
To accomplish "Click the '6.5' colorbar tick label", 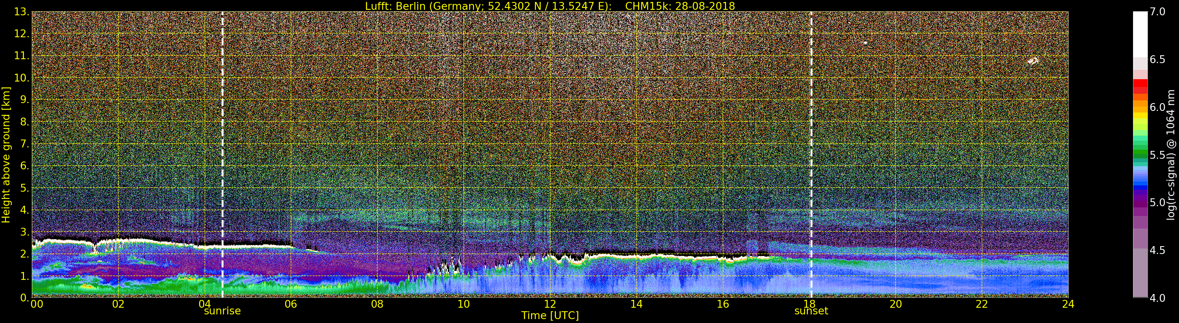I will click(1157, 60).
